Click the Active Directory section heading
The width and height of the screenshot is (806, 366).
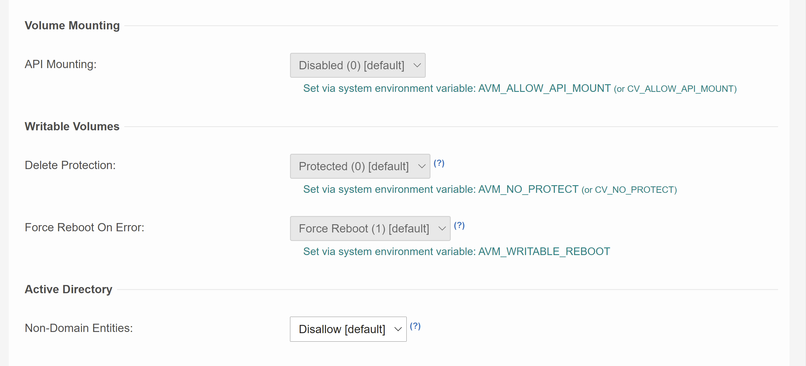point(68,289)
